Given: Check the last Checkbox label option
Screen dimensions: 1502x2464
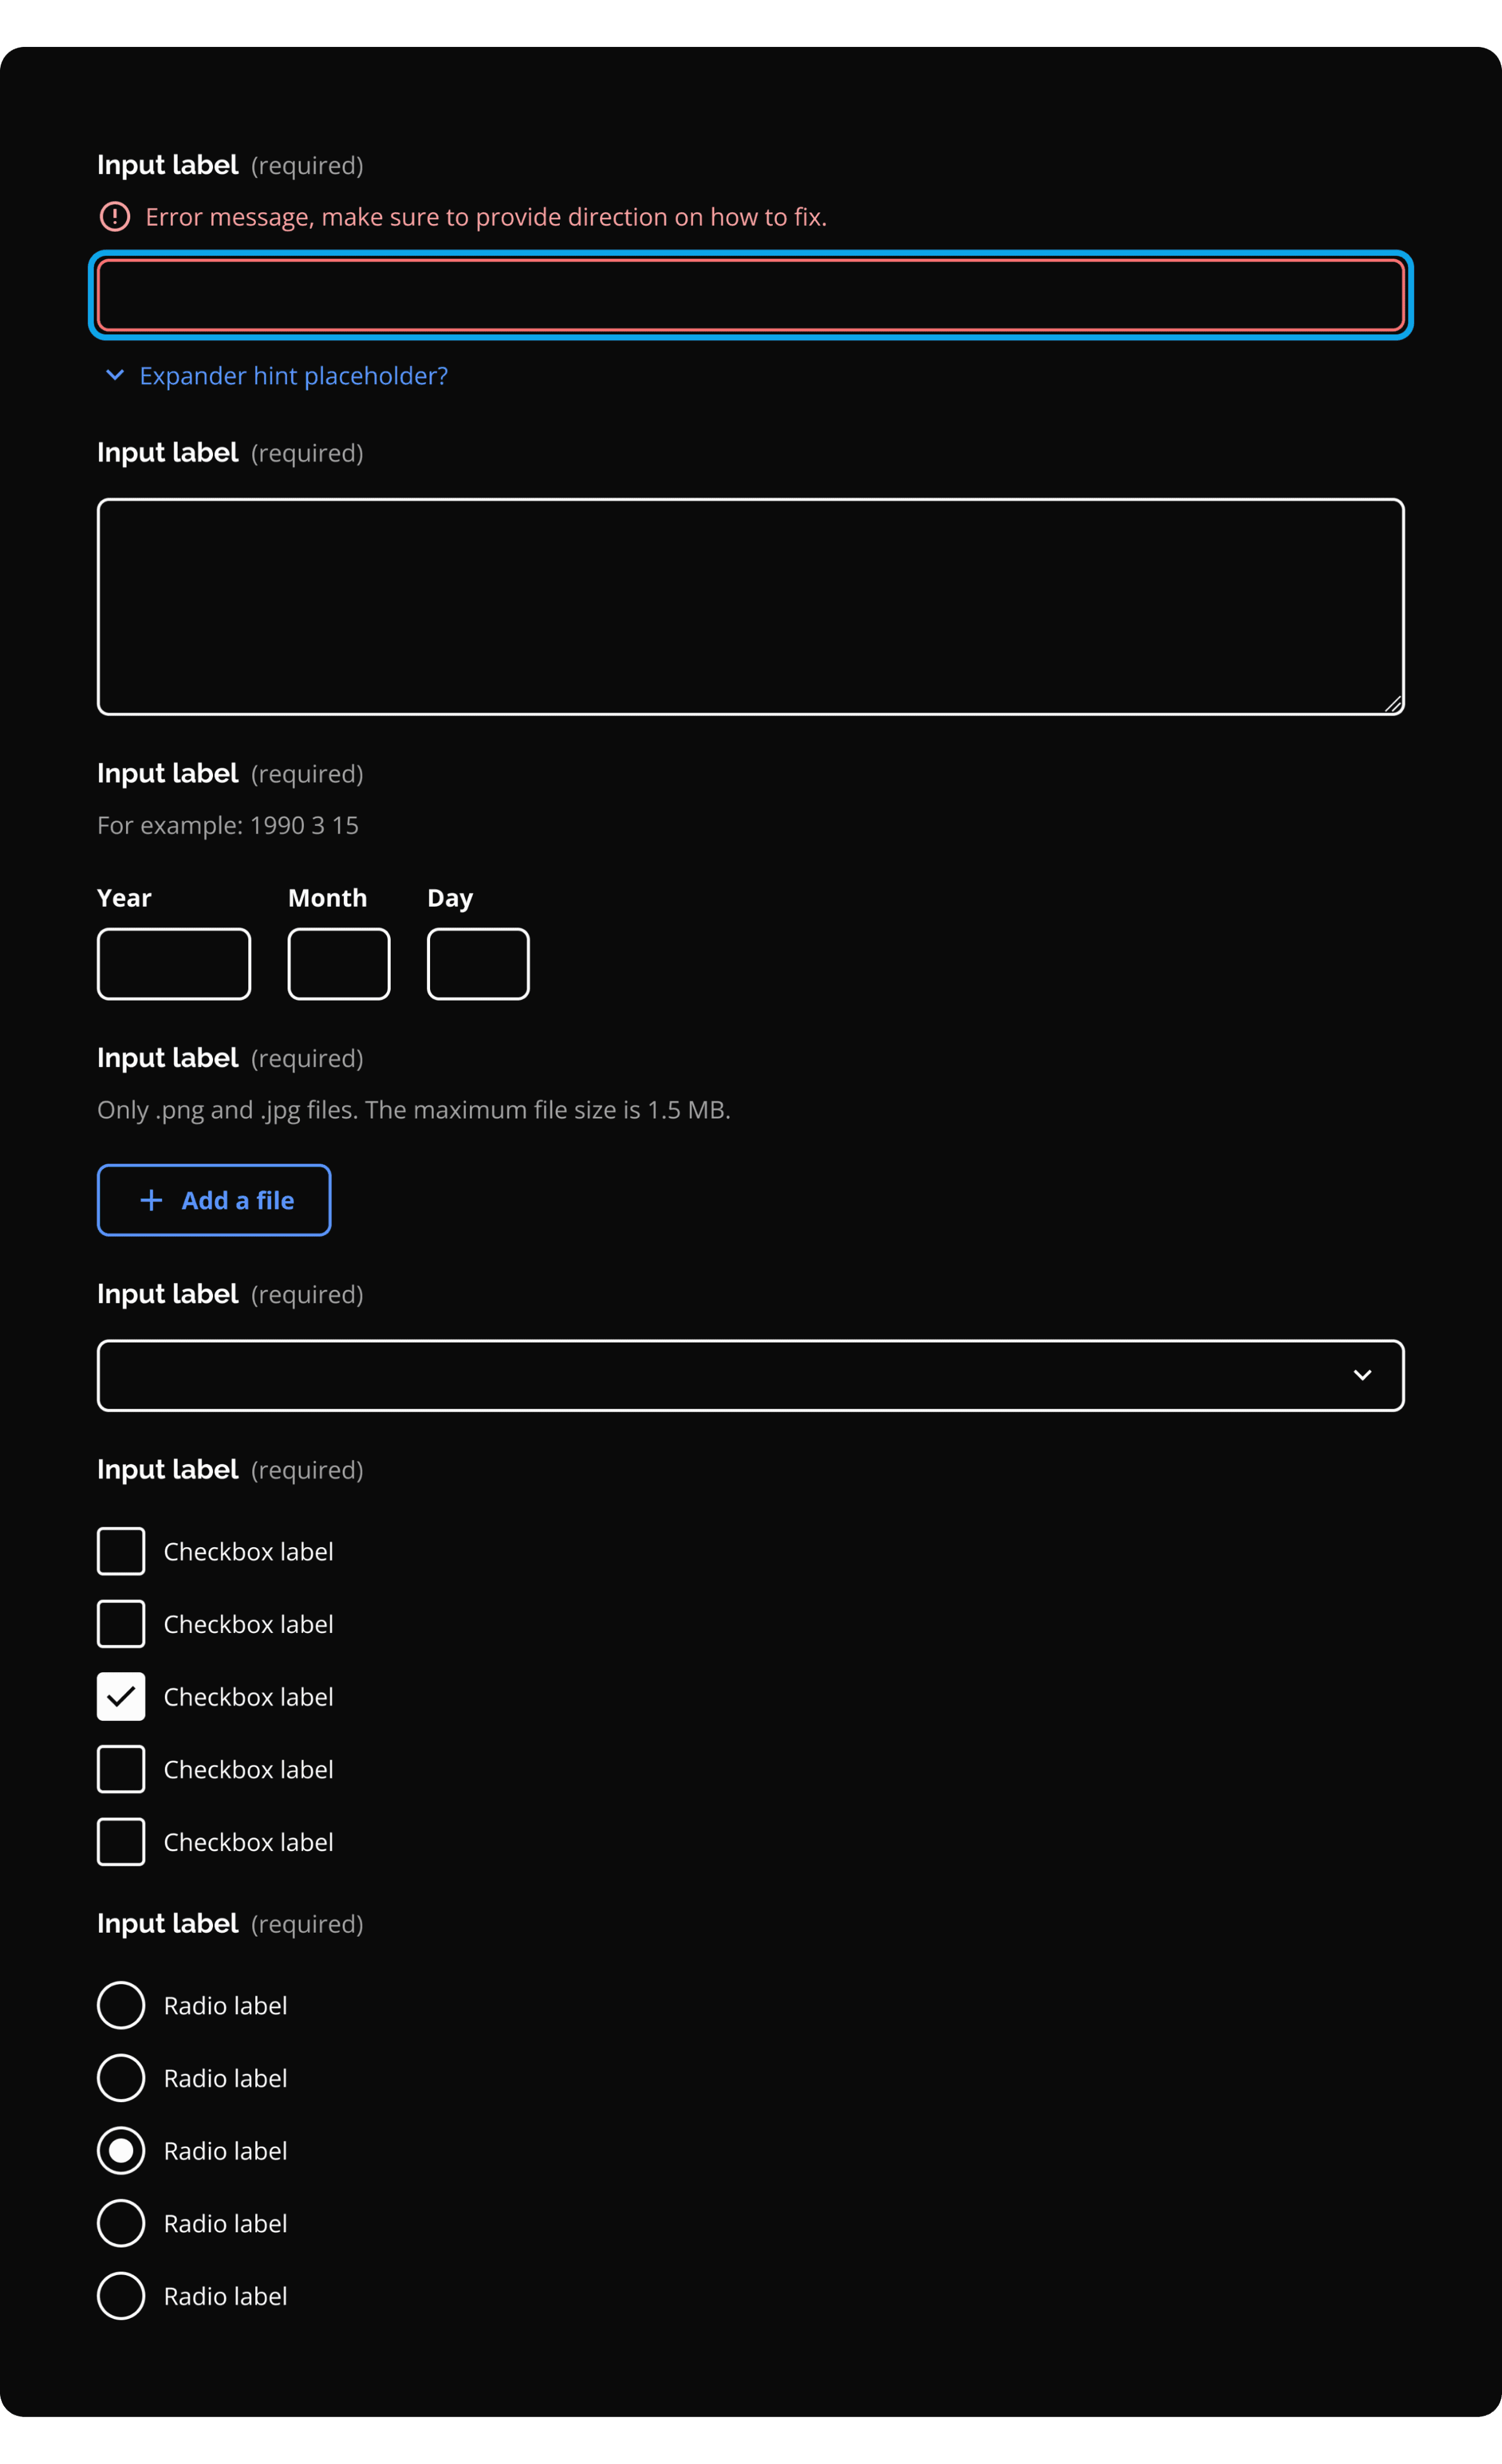Looking at the screenshot, I should pyautogui.click(x=121, y=1842).
